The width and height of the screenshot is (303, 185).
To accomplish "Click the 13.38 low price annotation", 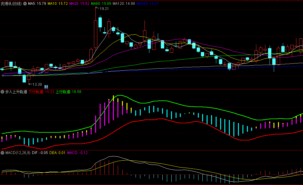I will (x=37, y=85).
